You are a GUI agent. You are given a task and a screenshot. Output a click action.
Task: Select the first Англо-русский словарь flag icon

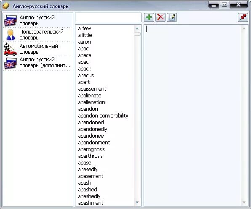point(11,21)
